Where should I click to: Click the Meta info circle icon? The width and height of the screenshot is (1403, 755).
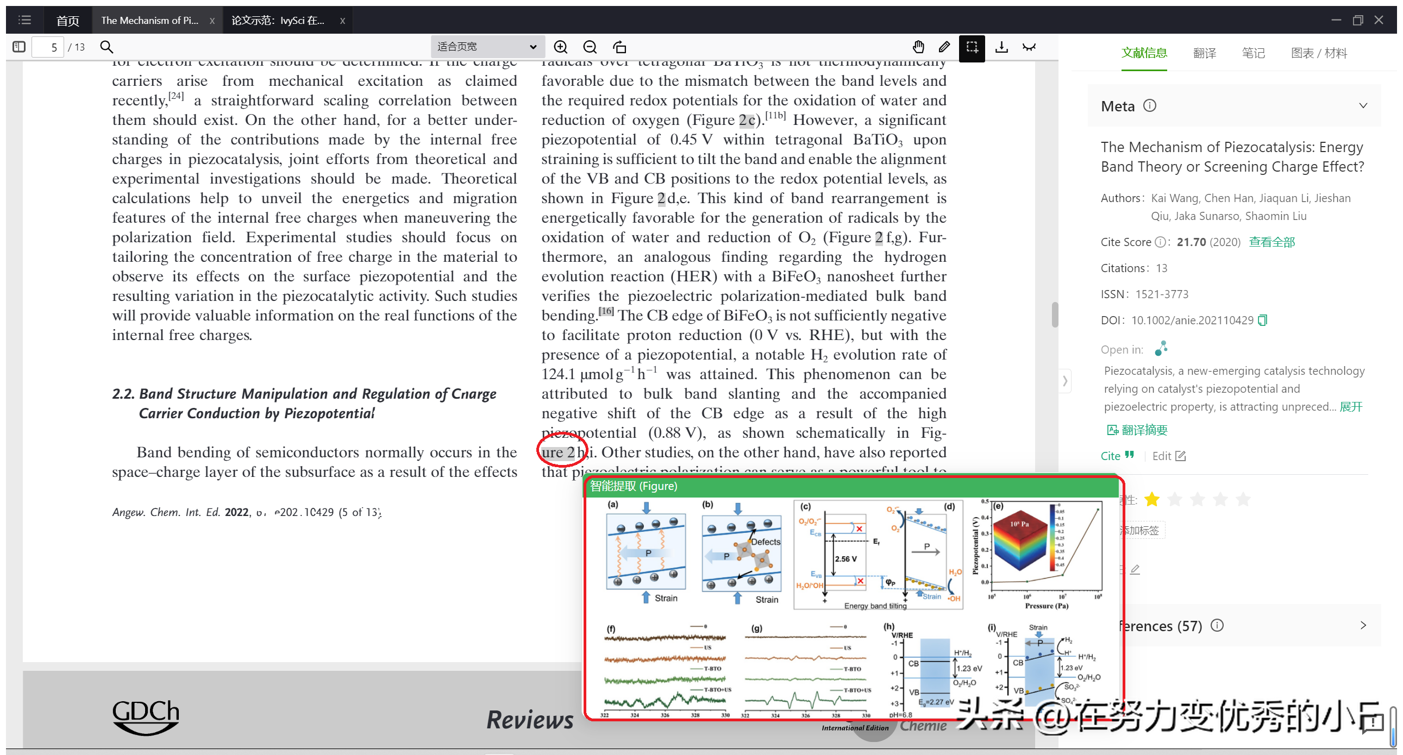click(x=1149, y=105)
